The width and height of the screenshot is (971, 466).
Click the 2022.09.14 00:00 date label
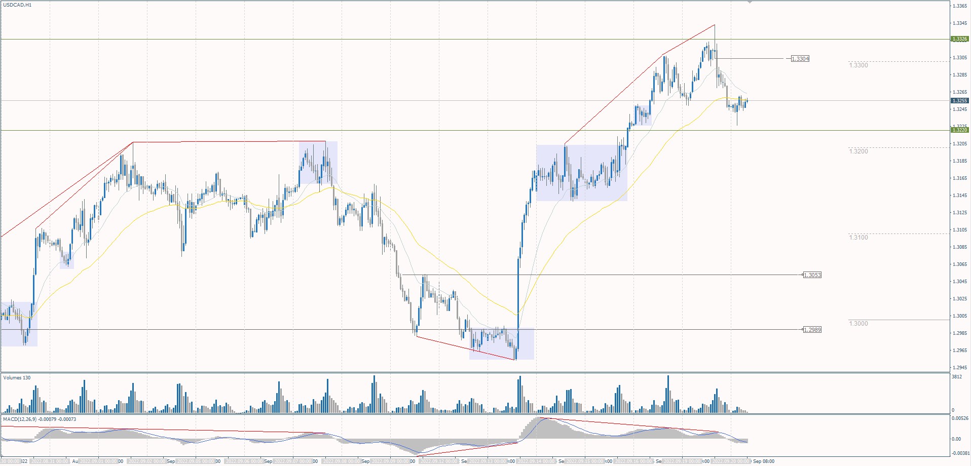(x=536, y=461)
